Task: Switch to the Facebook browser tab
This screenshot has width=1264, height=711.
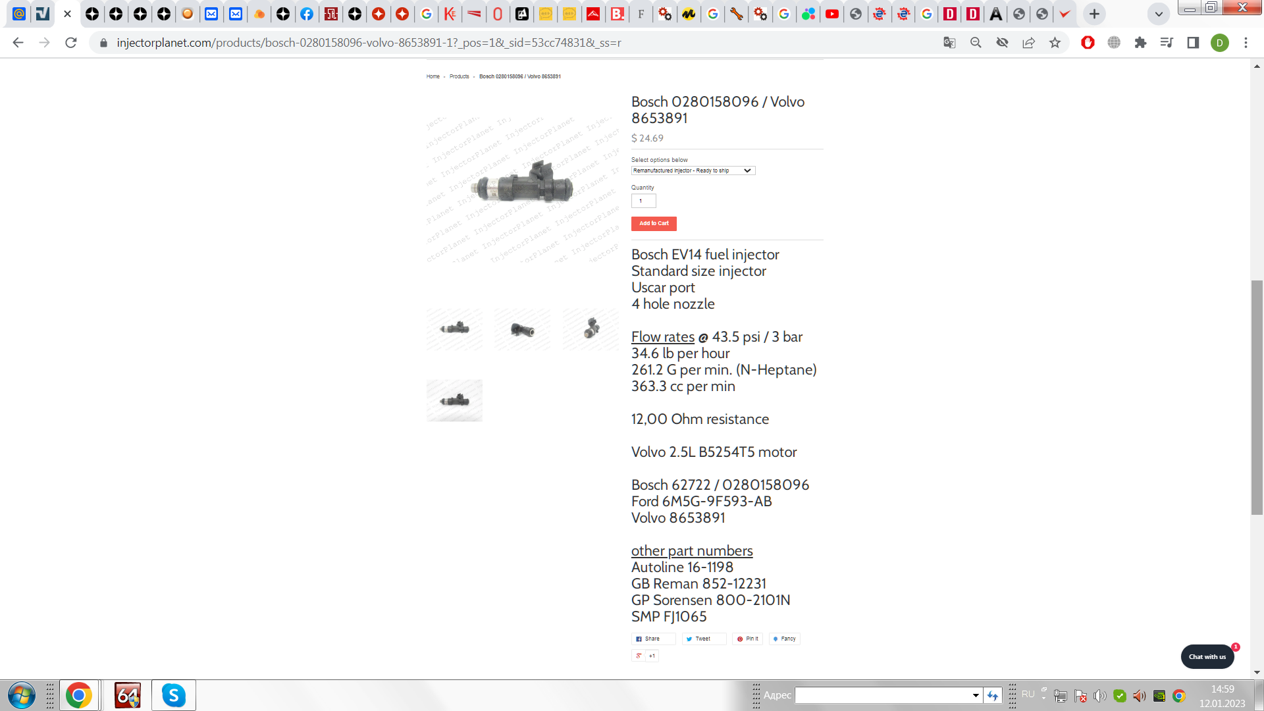Action: point(307,14)
